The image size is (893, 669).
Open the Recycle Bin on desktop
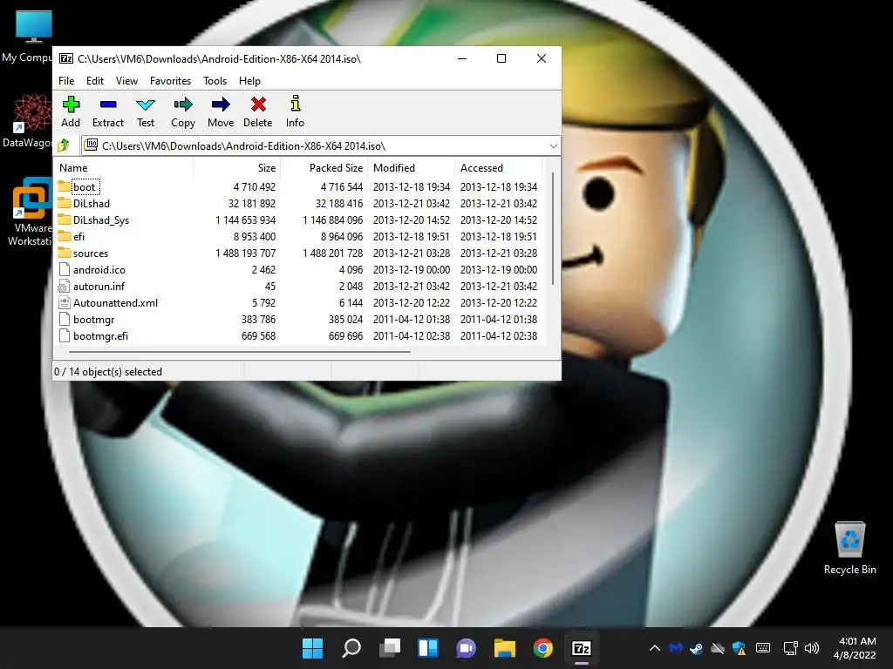tap(849, 549)
